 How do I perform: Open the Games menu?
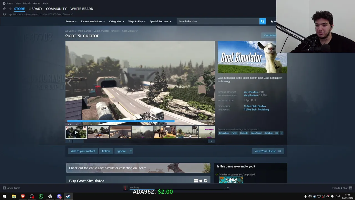point(37,3)
